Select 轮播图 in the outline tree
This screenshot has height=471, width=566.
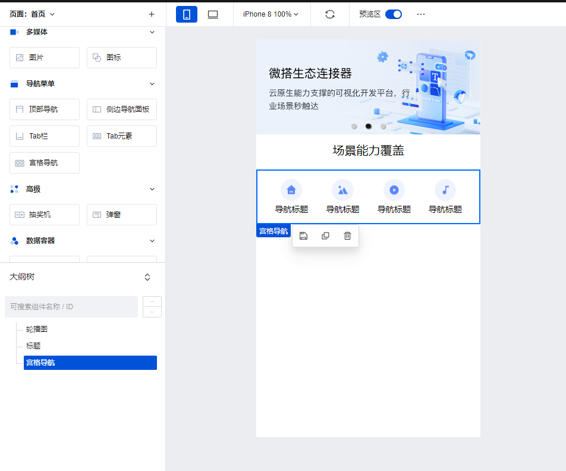(x=37, y=329)
